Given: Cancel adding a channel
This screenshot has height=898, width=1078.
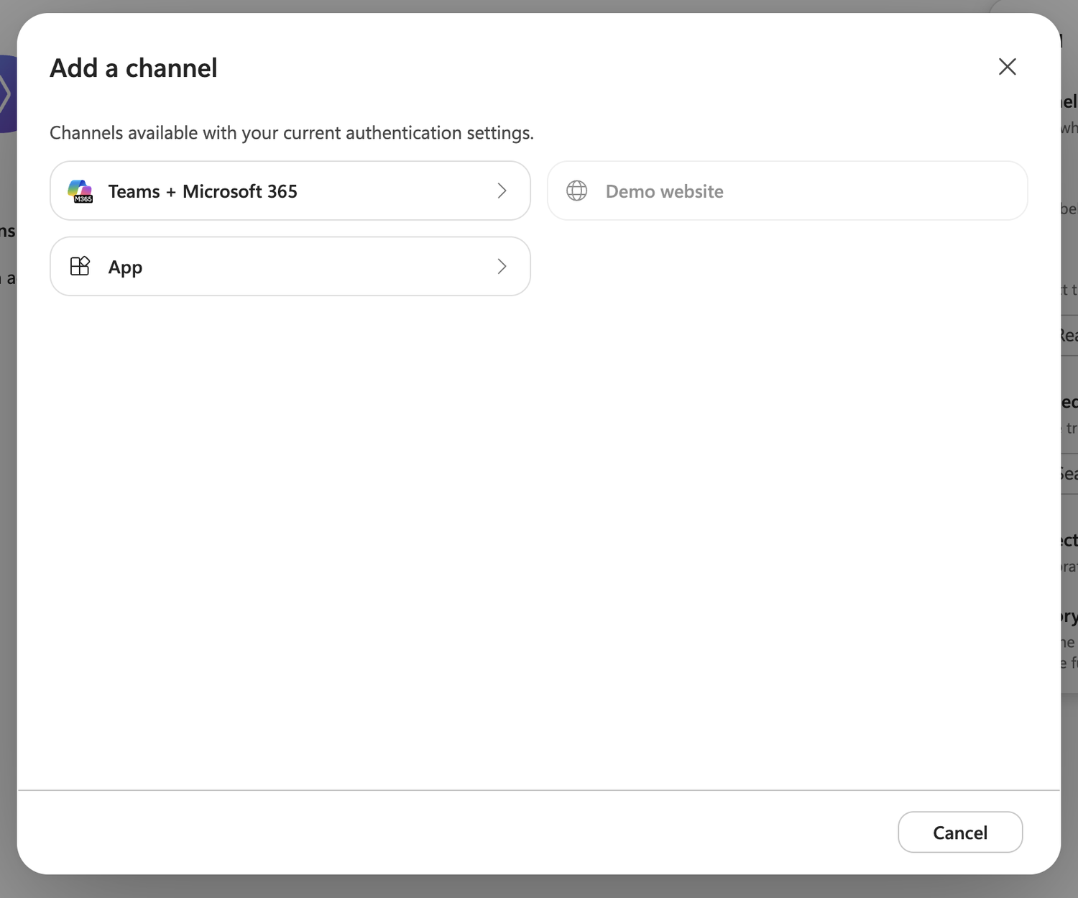Looking at the screenshot, I should 960,832.
